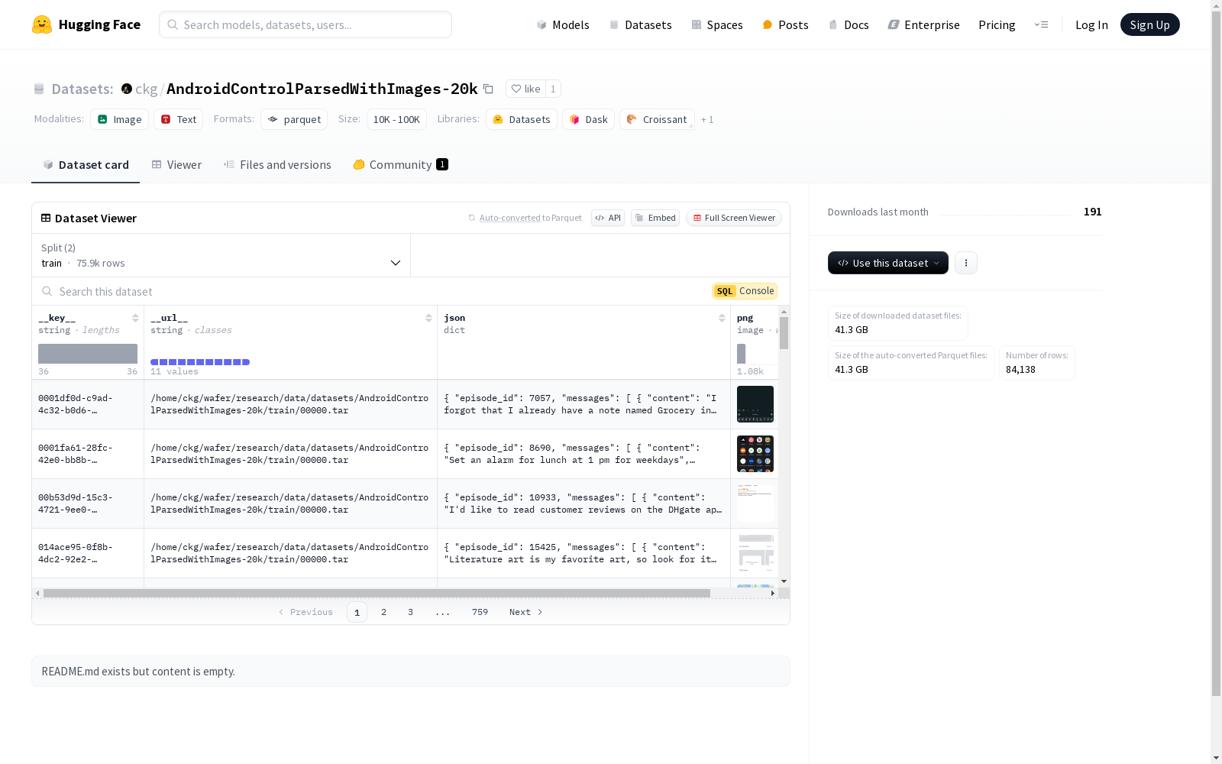The image size is (1222, 764).
Task: Open Posts in navigation
Action: (x=785, y=24)
